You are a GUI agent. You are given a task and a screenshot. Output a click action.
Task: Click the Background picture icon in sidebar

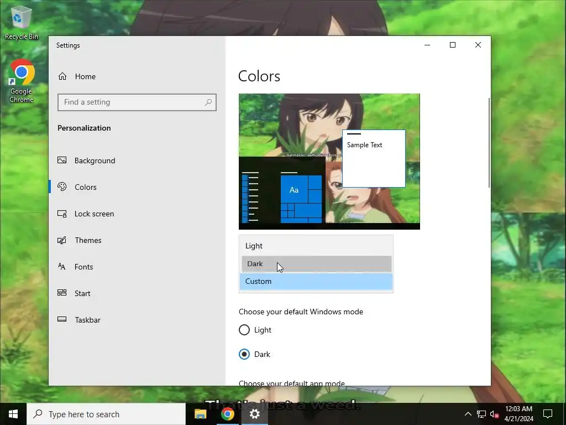(62, 160)
